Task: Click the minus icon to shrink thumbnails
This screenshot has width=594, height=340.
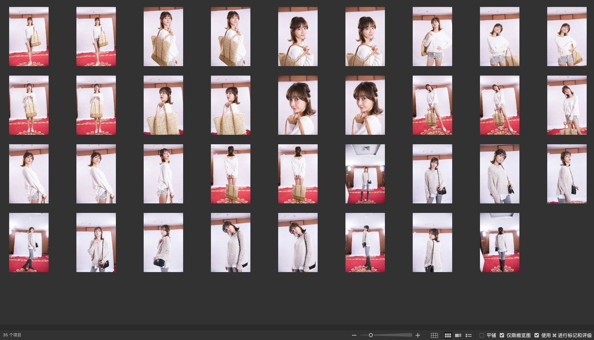Action: (x=354, y=335)
